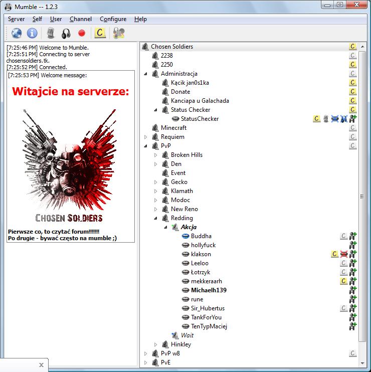Expand the Gecko channel
This screenshot has height=372, width=371.
click(155, 182)
